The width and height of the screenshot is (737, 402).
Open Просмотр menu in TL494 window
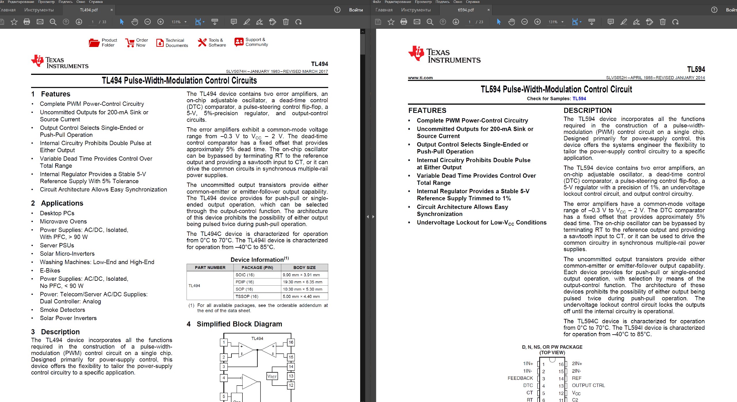[46, 2]
